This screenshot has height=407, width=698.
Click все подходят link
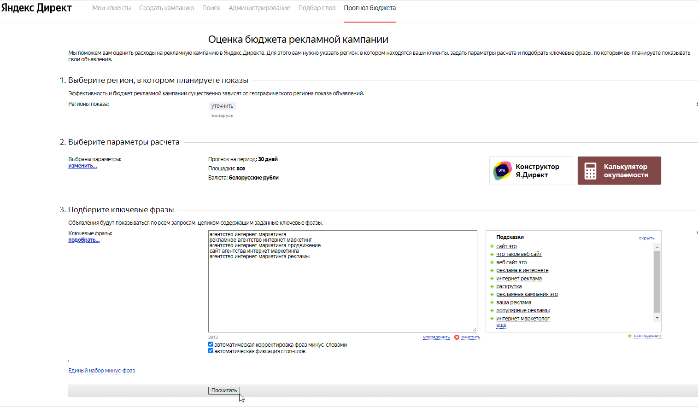pyautogui.click(x=648, y=336)
